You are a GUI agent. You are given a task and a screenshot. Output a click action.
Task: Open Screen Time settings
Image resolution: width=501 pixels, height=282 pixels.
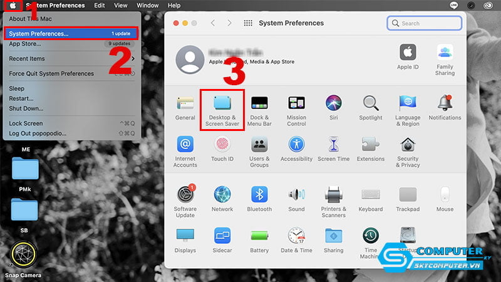click(333, 149)
